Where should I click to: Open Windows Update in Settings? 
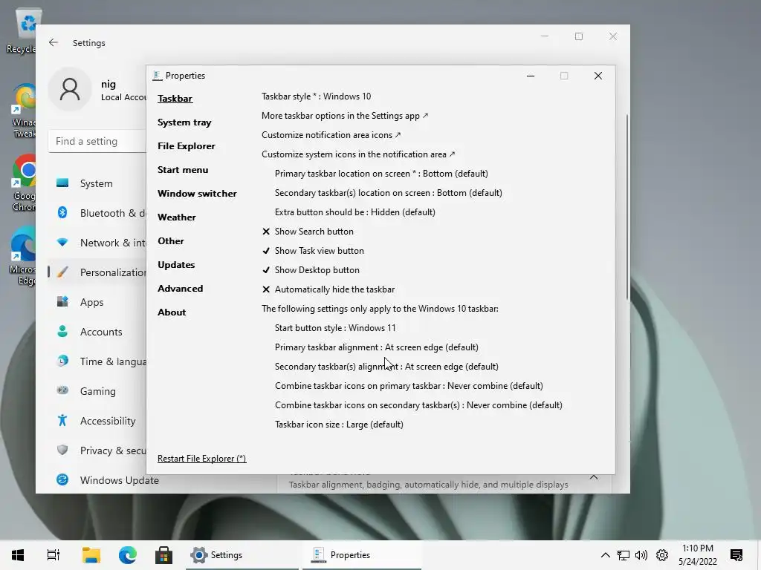click(107, 480)
